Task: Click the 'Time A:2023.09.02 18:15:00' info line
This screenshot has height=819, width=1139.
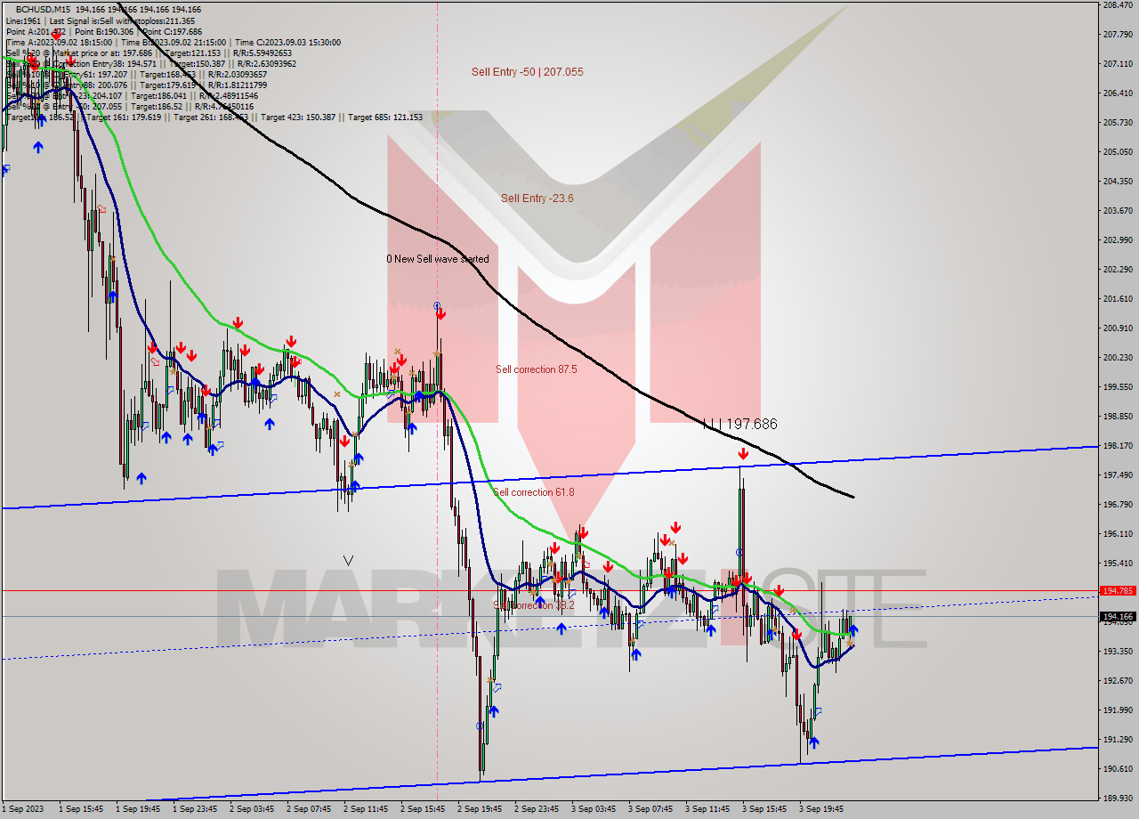Action: click(59, 43)
